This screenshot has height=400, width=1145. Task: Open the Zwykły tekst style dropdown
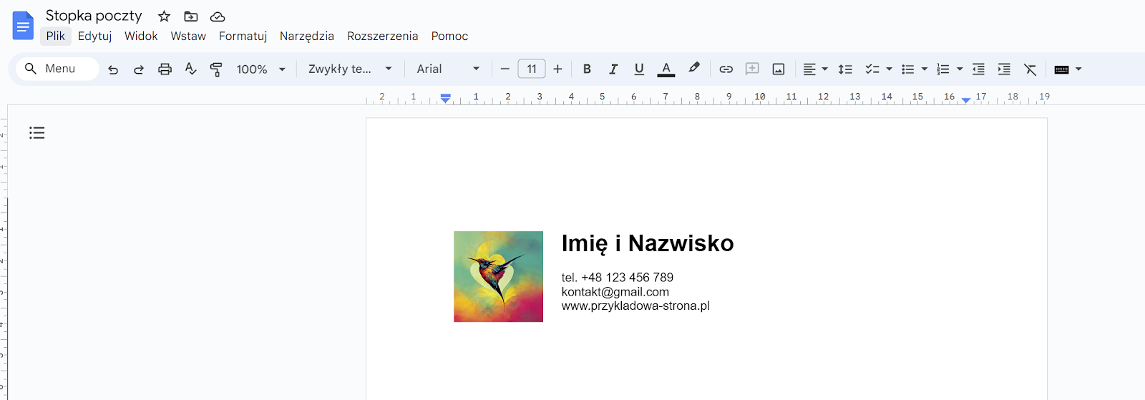click(x=350, y=69)
